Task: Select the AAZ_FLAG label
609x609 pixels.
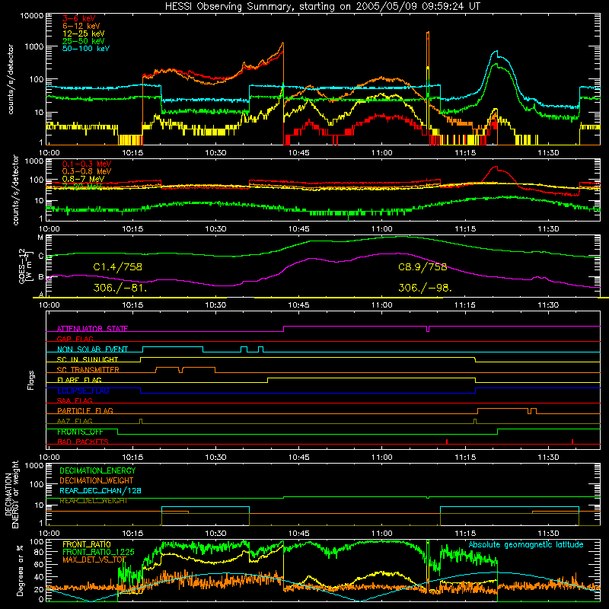Action: (x=75, y=421)
